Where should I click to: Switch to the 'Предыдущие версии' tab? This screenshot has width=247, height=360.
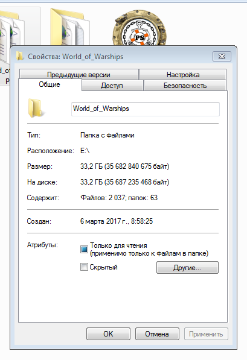pos(79,75)
